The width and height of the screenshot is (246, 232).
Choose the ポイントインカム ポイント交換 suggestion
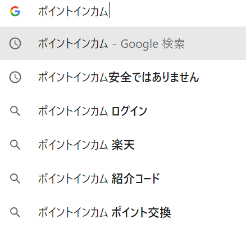point(123,212)
